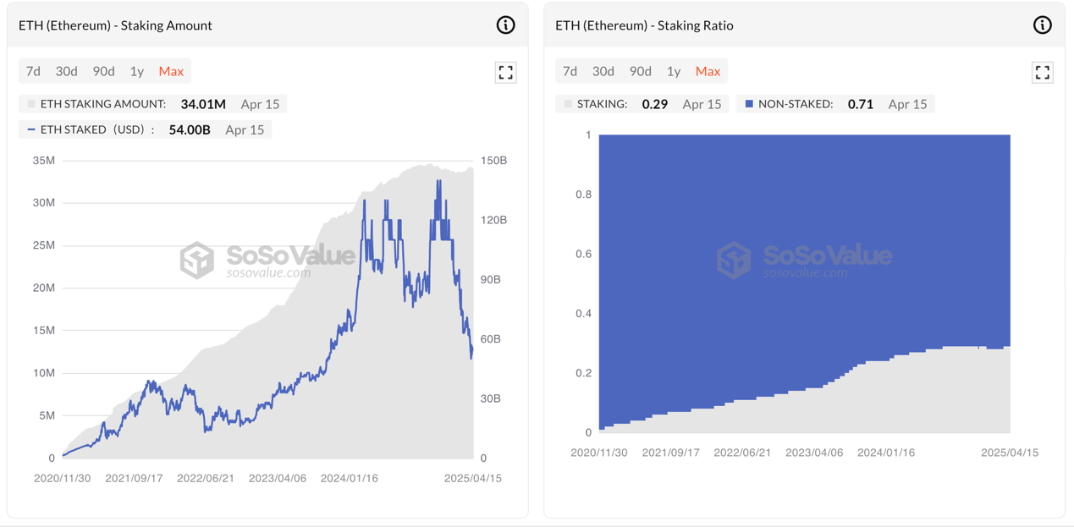Select 30d range on Staking Amount chart
Screen dimensions: 1074x527
pos(66,71)
